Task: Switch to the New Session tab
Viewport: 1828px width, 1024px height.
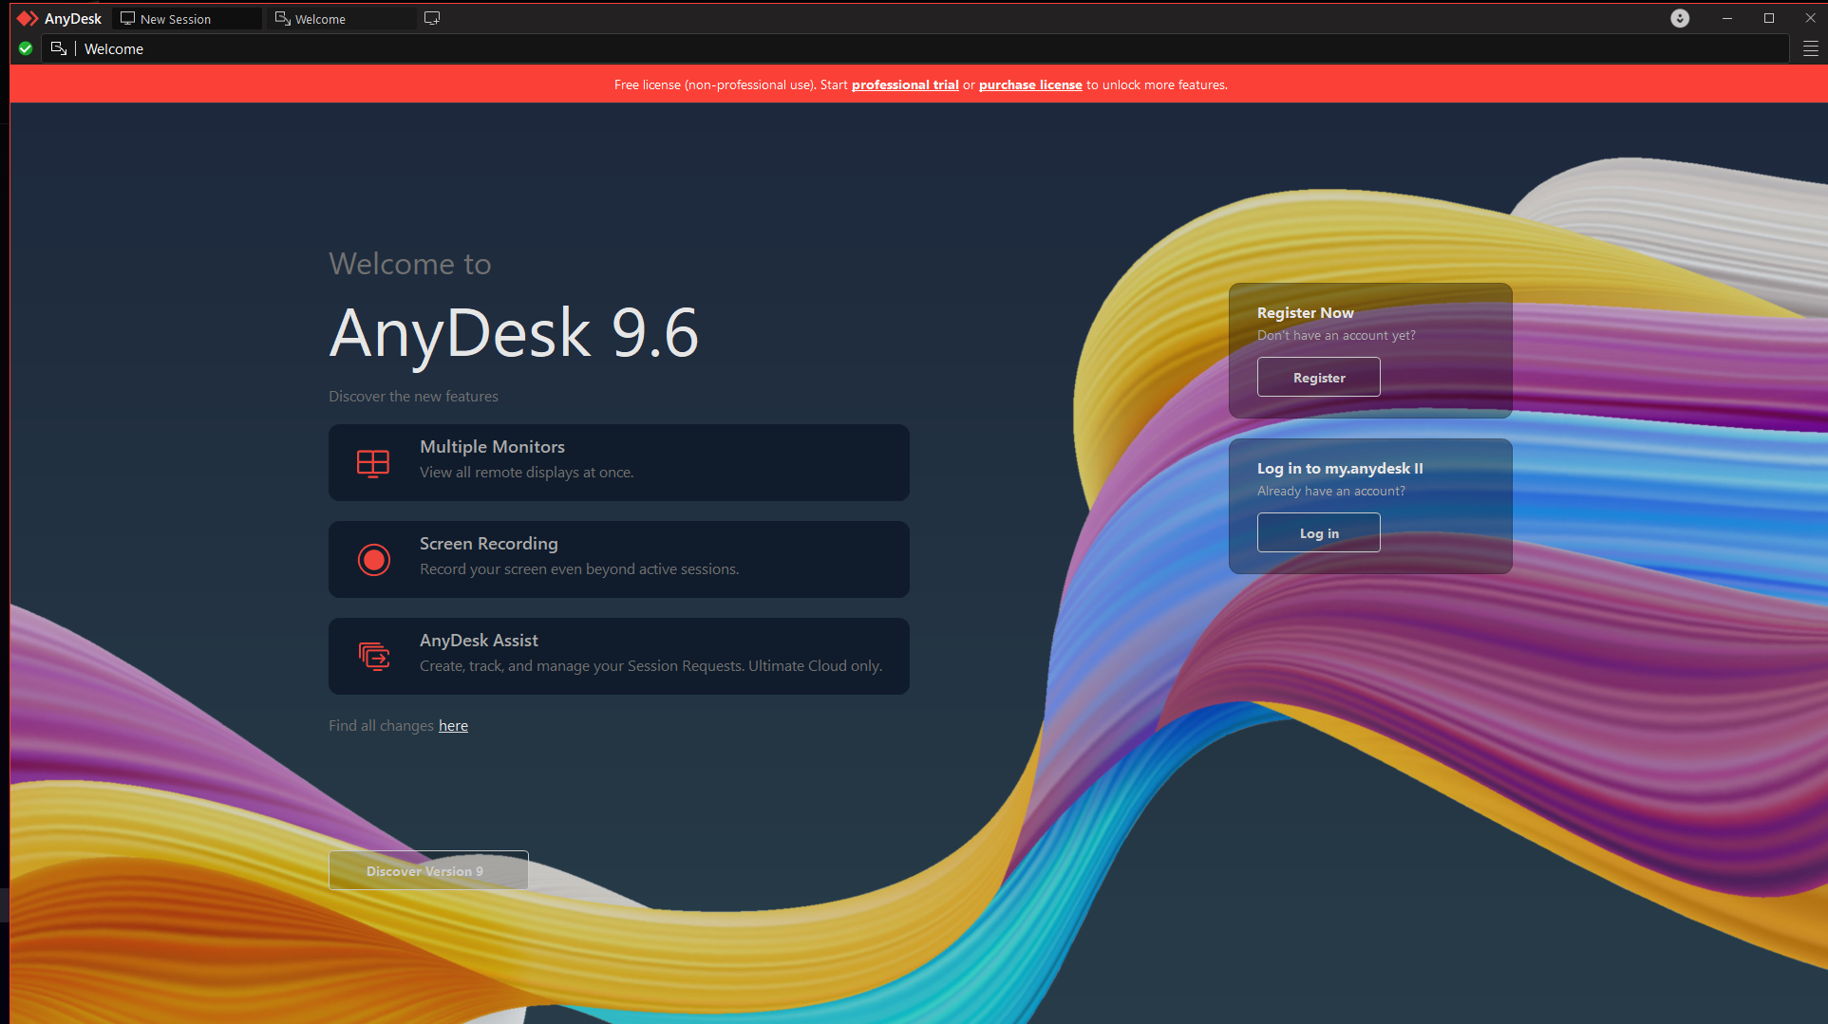Action: [187, 19]
